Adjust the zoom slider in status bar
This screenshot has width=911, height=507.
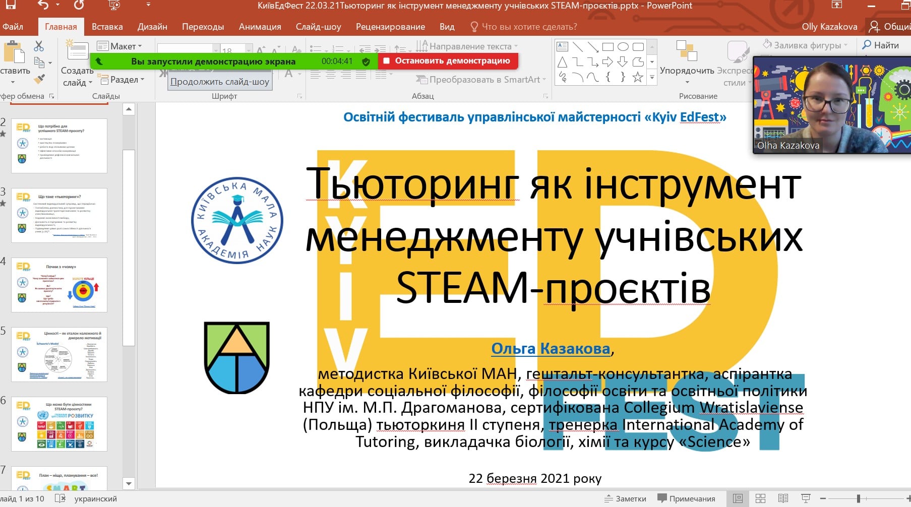pos(858,498)
